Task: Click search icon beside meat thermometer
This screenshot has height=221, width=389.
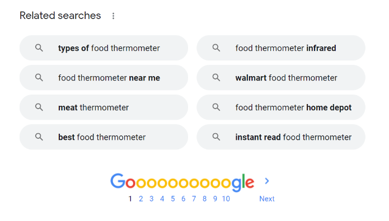Action: (39, 107)
